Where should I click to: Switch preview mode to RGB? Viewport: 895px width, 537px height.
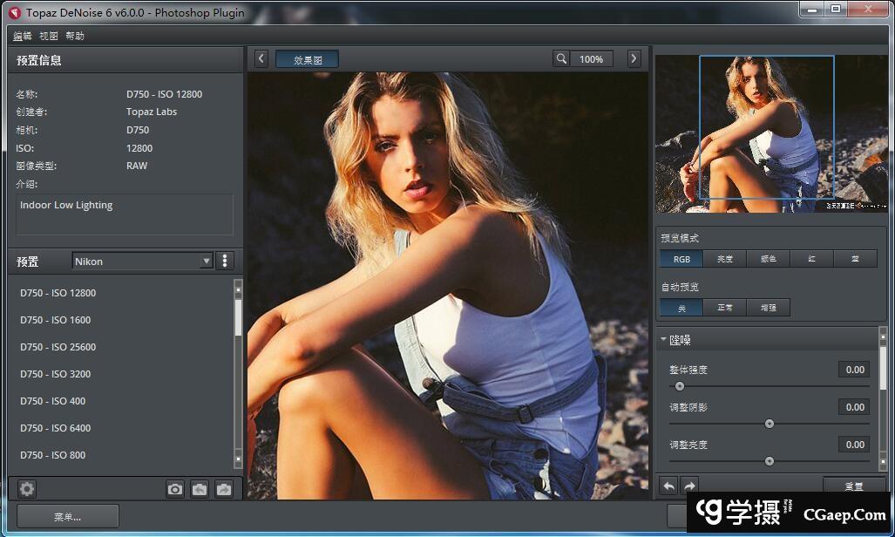tap(681, 259)
